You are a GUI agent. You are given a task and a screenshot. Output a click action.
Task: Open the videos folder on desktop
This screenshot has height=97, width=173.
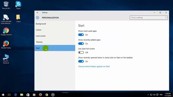click(x=18, y=19)
